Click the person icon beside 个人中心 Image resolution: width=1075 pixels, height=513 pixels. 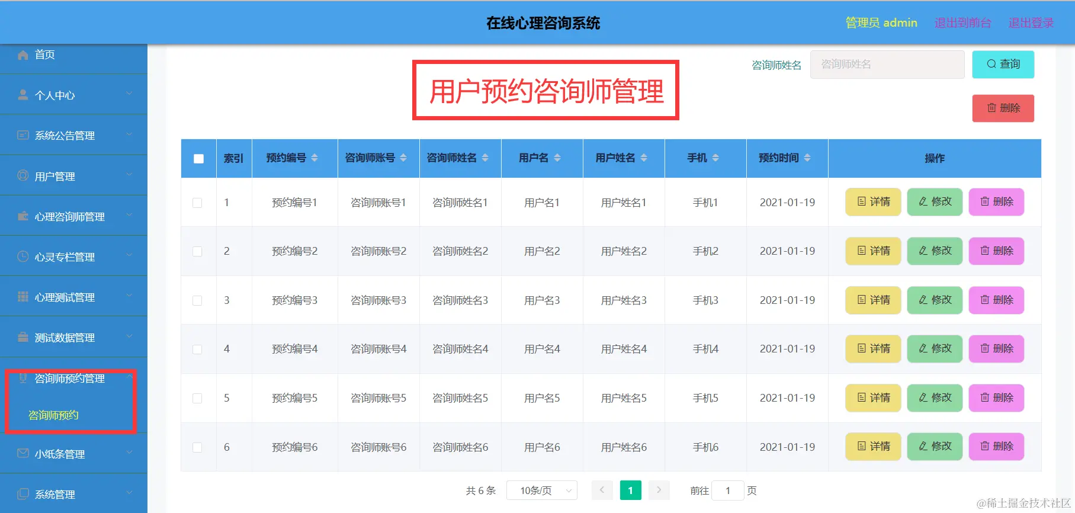tap(23, 95)
